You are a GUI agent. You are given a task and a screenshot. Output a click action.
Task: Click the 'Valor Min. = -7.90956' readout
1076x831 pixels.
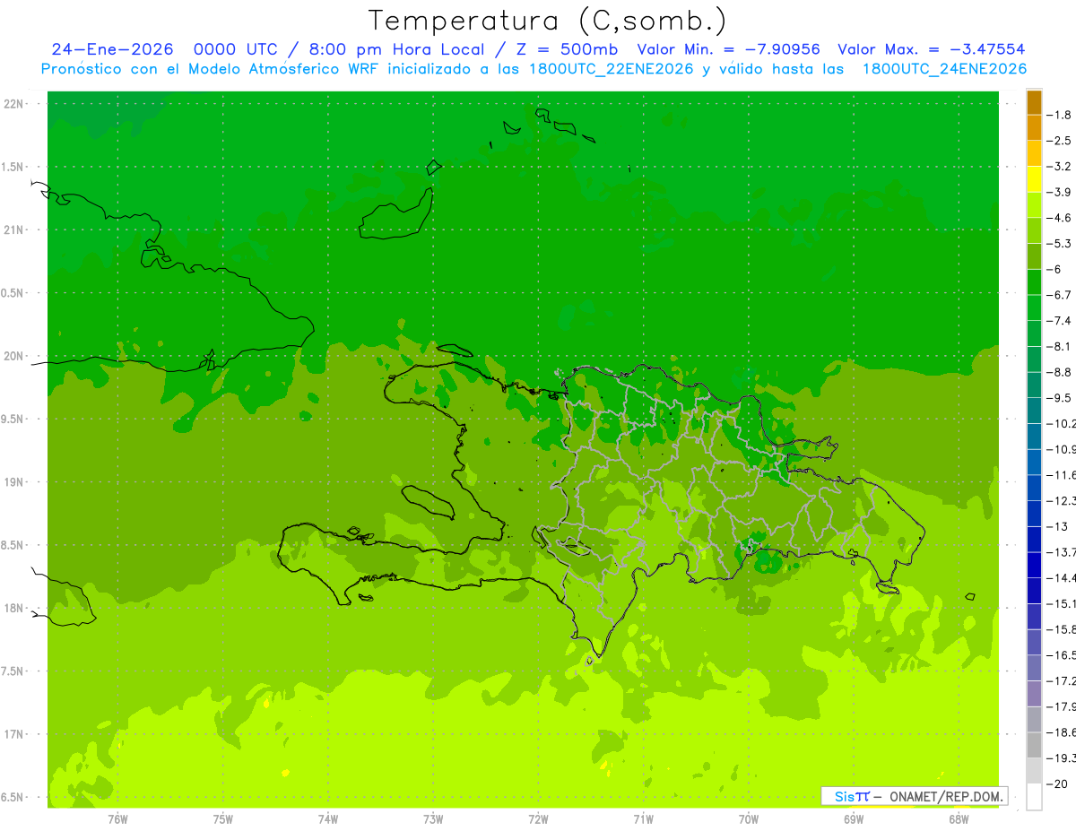727,49
